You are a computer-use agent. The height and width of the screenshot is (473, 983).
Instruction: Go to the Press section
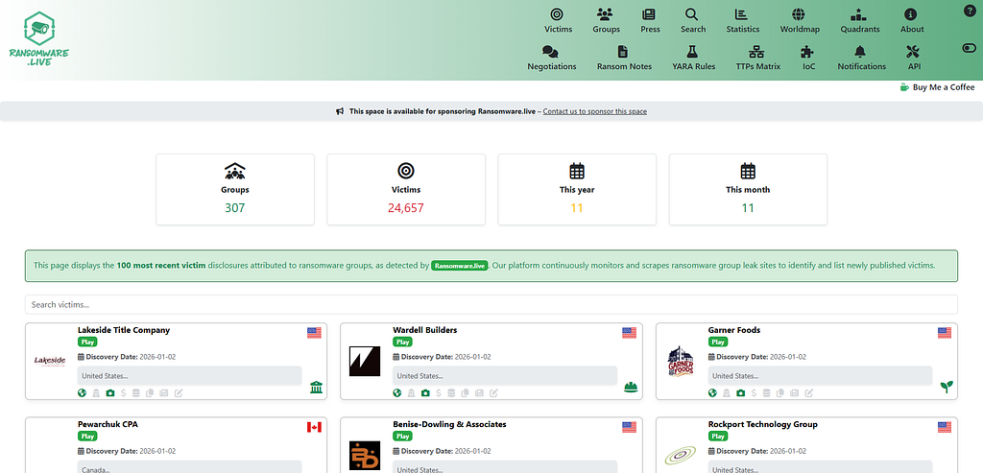[650, 21]
